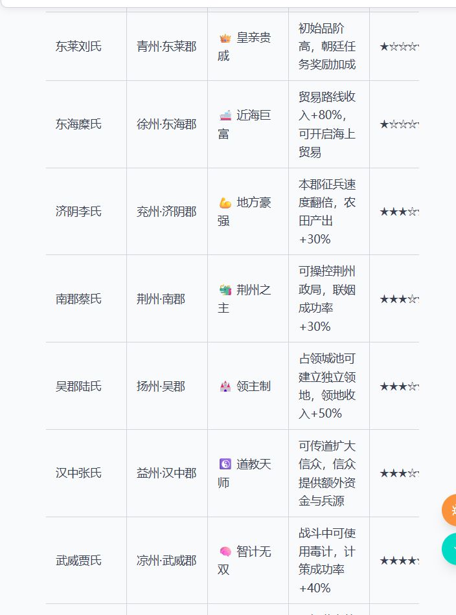Select the 吴郡陆氏 clan name
Screen dimensions: 456x615
(78, 386)
